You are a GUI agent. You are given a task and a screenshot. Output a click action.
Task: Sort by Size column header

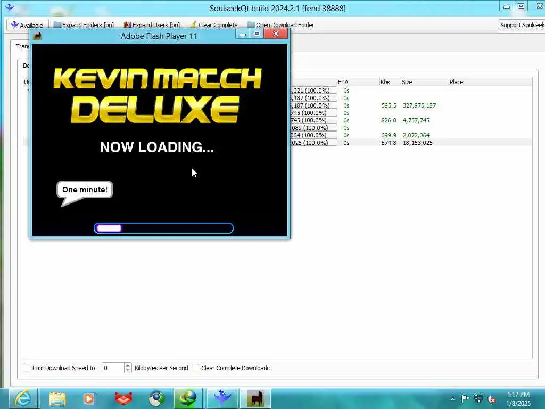click(x=424, y=82)
